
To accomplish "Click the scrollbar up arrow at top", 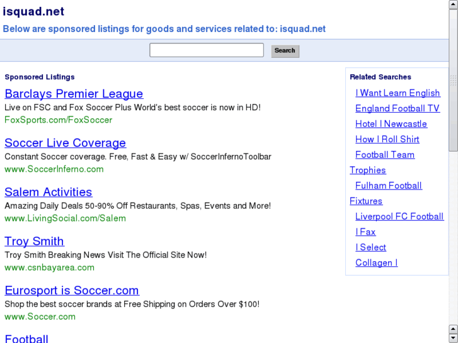I will pos(454,4).
